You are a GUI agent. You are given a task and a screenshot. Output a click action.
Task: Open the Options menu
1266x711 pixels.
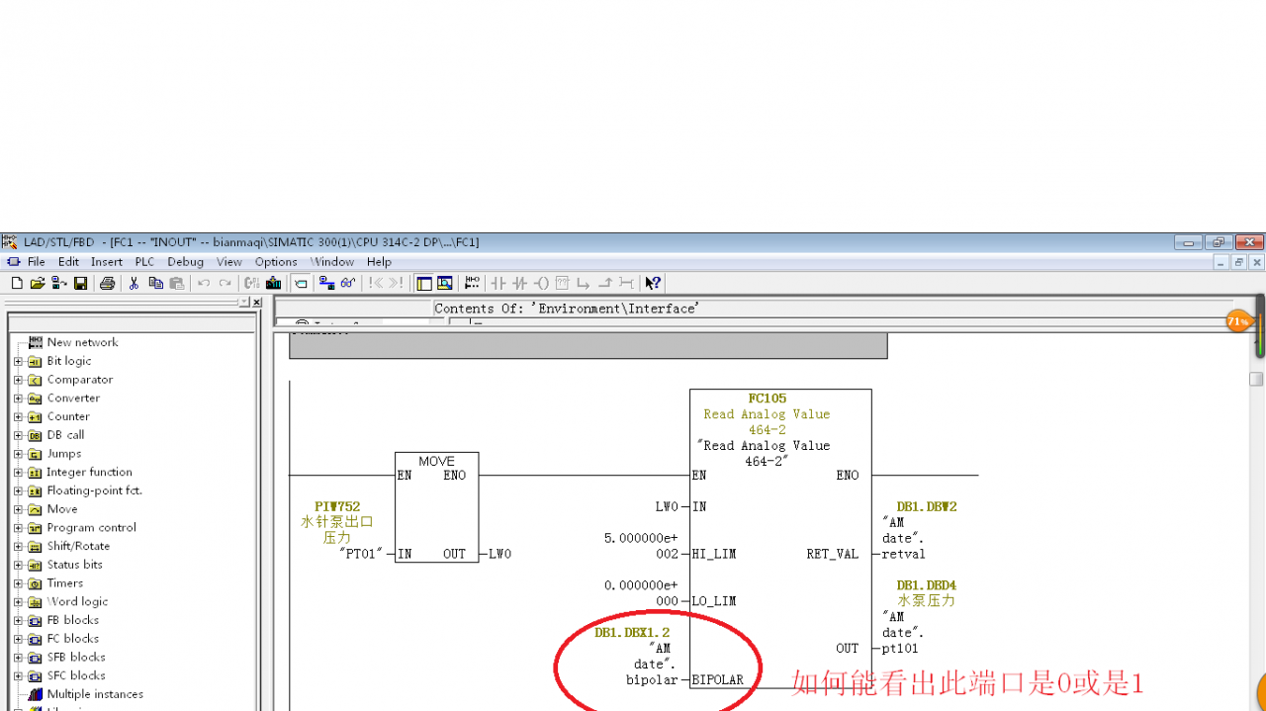point(276,262)
